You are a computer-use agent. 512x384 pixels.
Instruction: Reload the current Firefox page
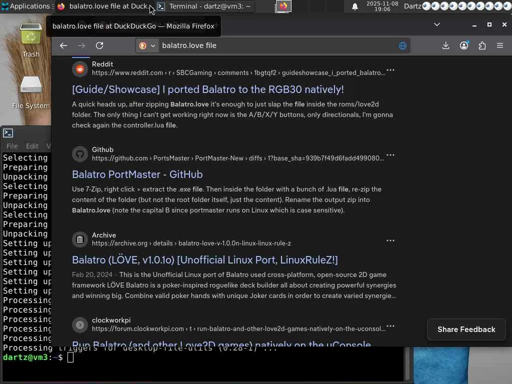tap(99, 45)
